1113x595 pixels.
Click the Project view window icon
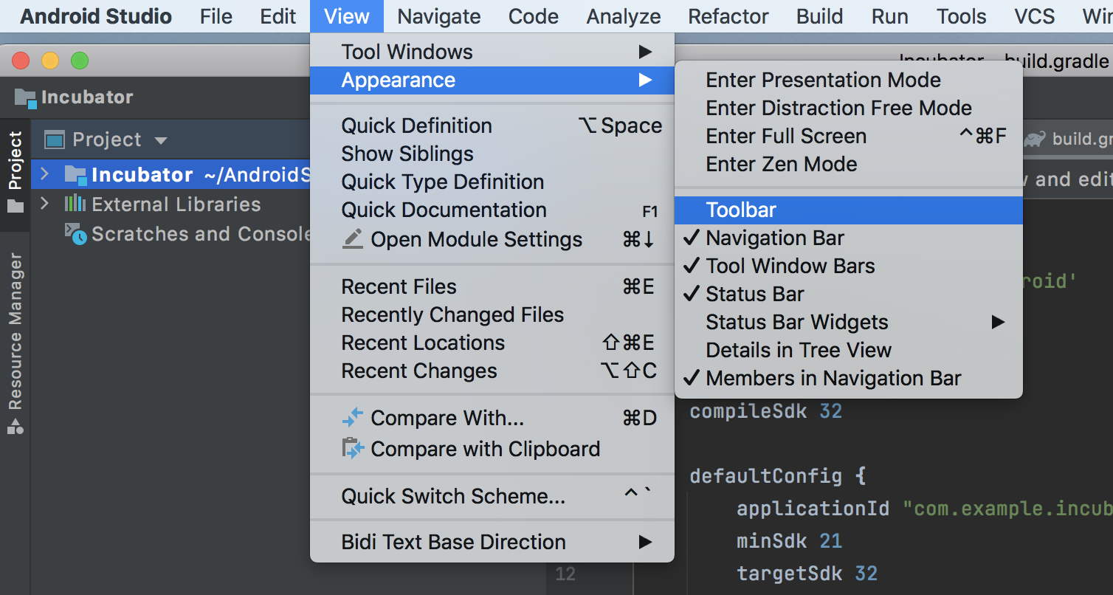(x=55, y=140)
